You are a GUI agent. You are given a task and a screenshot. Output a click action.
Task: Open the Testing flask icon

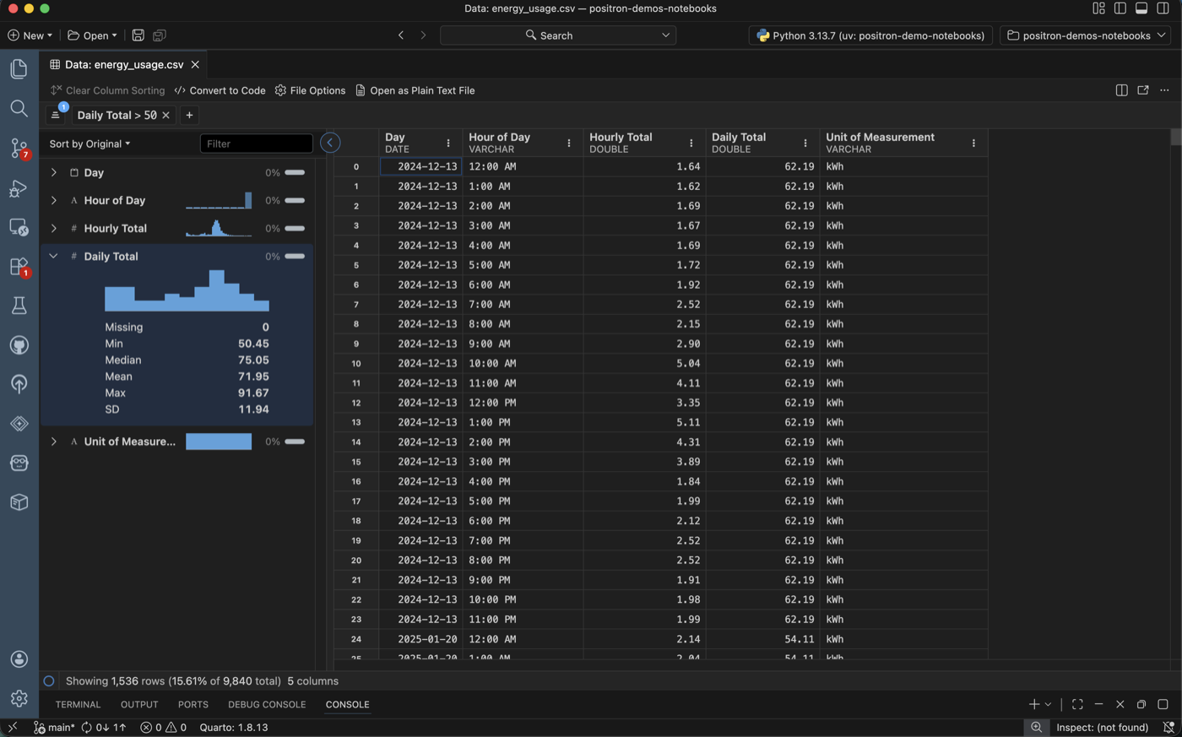(x=19, y=306)
